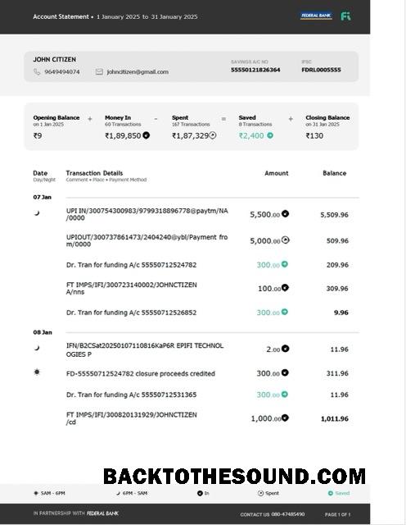Click the phone icon beside 9649494074
This screenshot has height=525, width=406.
click(x=37, y=71)
